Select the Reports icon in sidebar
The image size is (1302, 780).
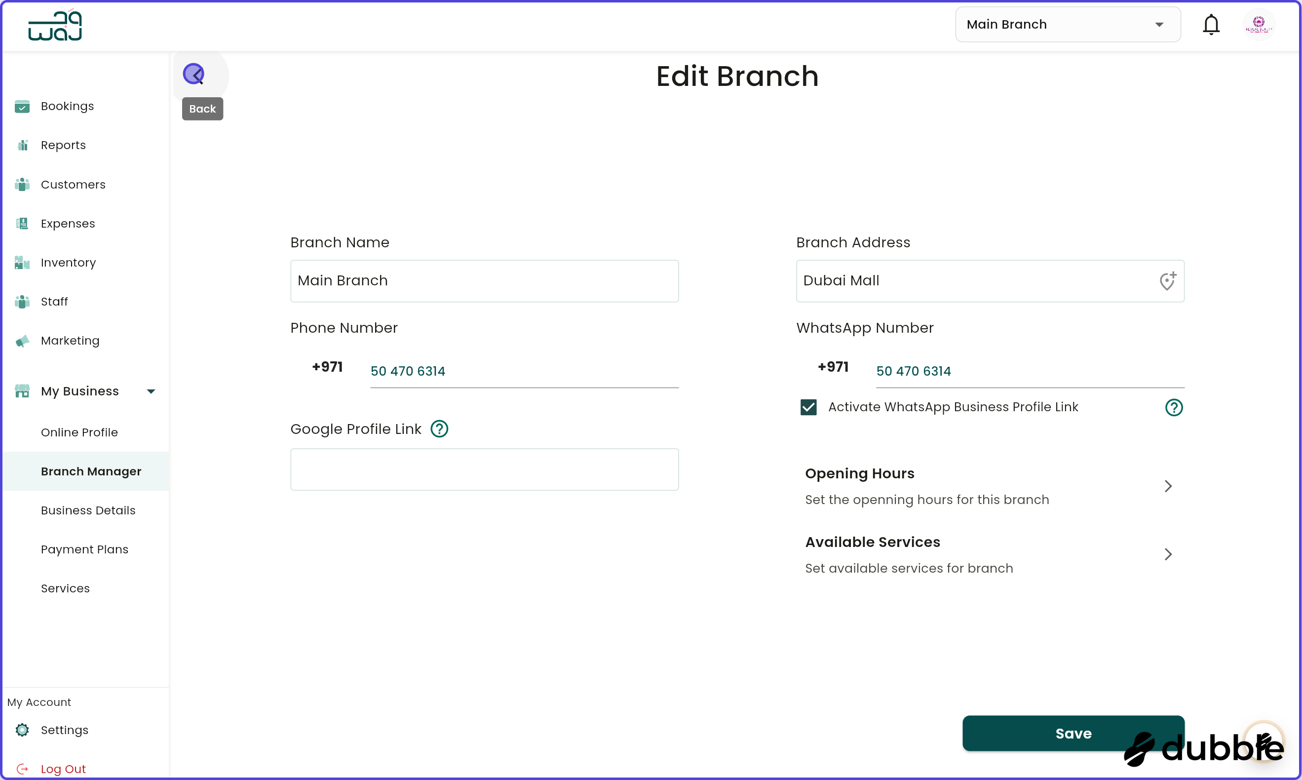click(22, 145)
